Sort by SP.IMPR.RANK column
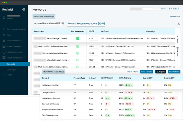The image size is (183, 121). tap(107, 78)
